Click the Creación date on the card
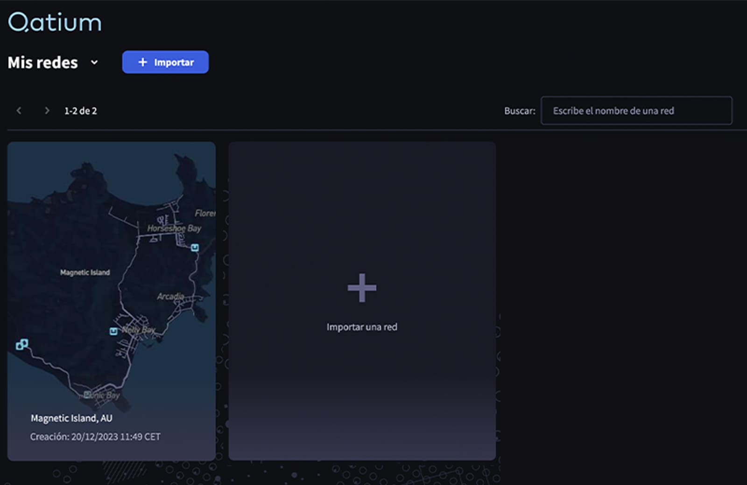This screenshot has height=485, width=747. [x=95, y=437]
